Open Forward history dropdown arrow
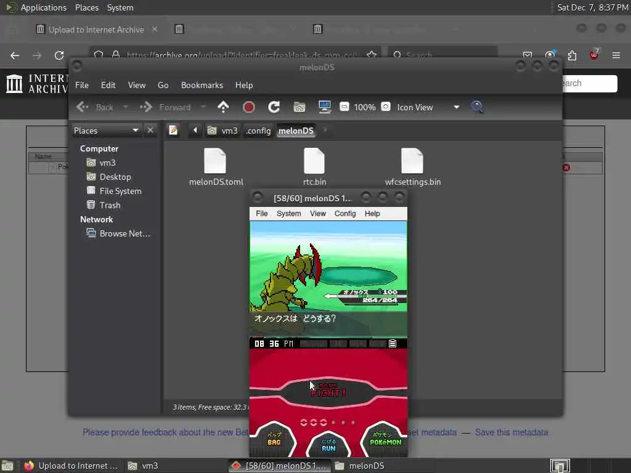Image resolution: width=631 pixels, height=473 pixels. (x=203, y=107)
